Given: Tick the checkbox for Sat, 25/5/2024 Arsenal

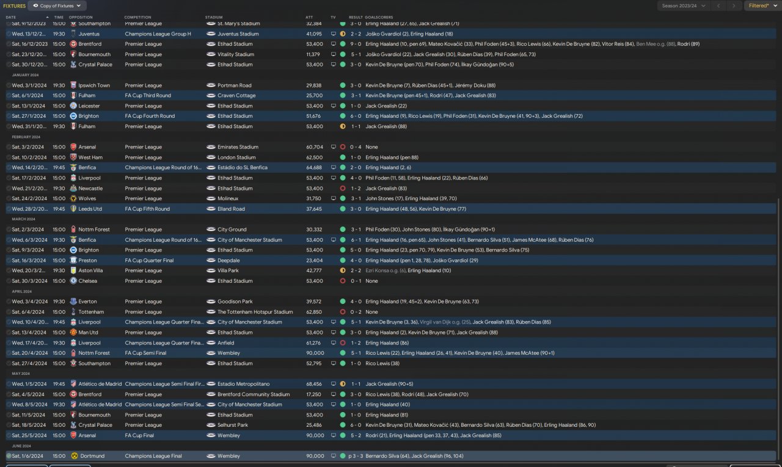Looking at the screenshot, I should 9,435.
